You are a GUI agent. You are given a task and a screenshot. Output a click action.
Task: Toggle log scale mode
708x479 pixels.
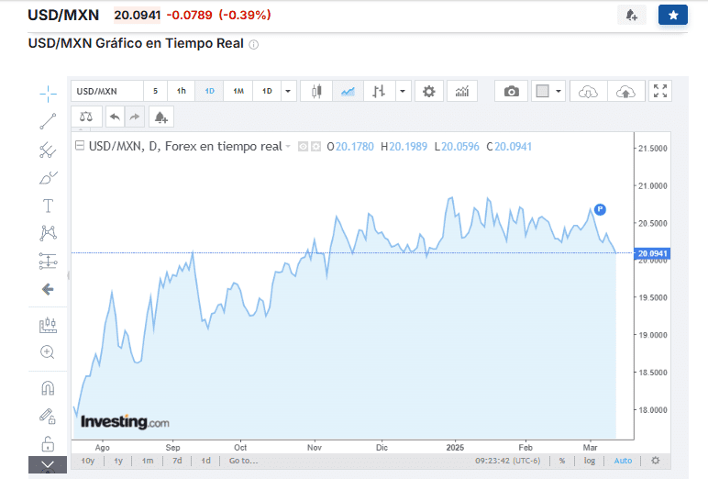pyautogui.click(x=590, y=461)
